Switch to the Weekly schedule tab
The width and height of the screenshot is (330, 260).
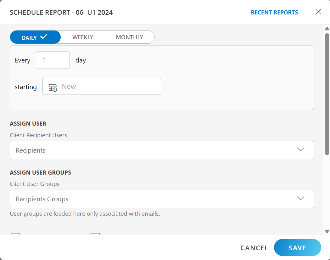click(83, 37)
